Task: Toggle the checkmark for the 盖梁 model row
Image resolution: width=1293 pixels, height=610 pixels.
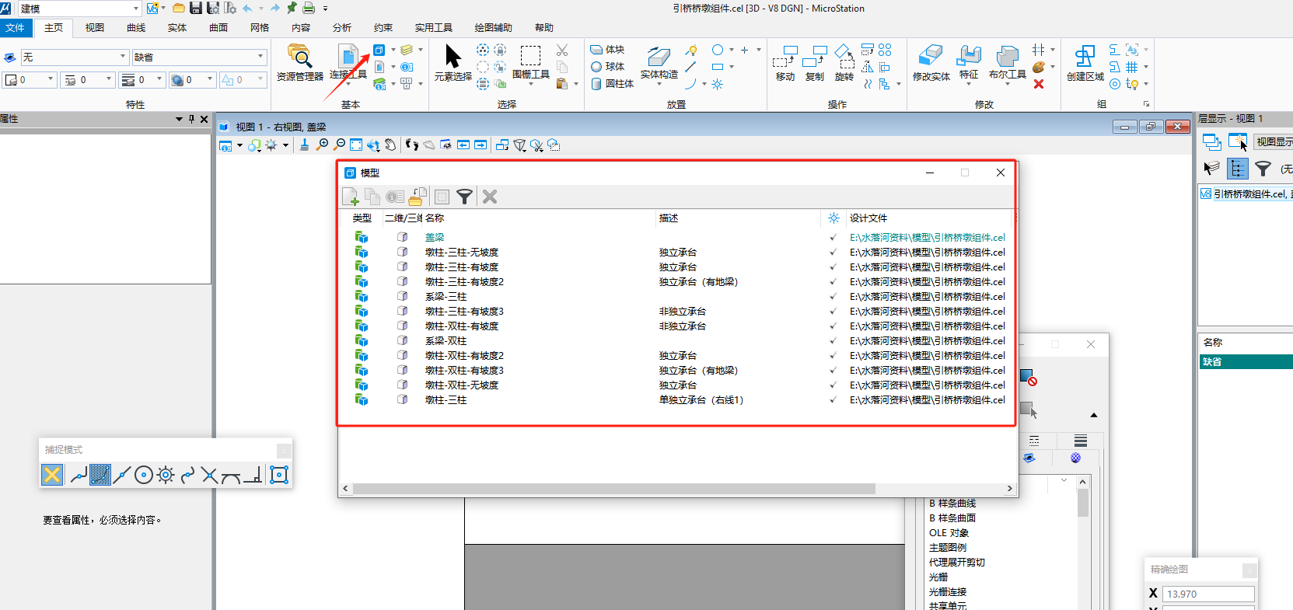Action: tap(833, 238)
